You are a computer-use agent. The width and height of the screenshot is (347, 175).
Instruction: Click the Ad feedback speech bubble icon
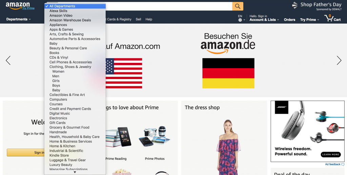(343, 165)
